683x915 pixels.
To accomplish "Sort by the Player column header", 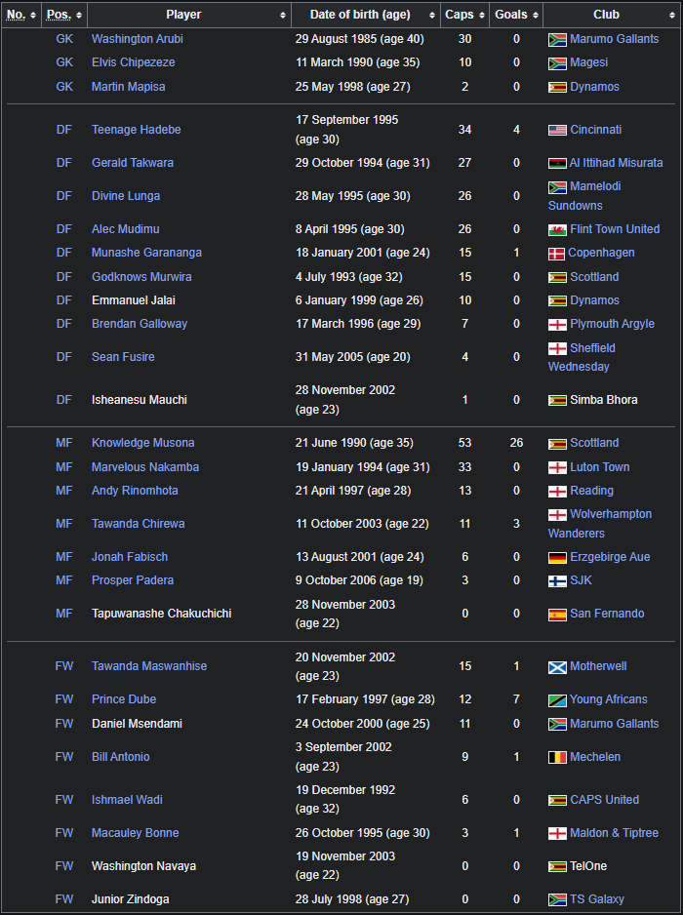I will (183, 16).
